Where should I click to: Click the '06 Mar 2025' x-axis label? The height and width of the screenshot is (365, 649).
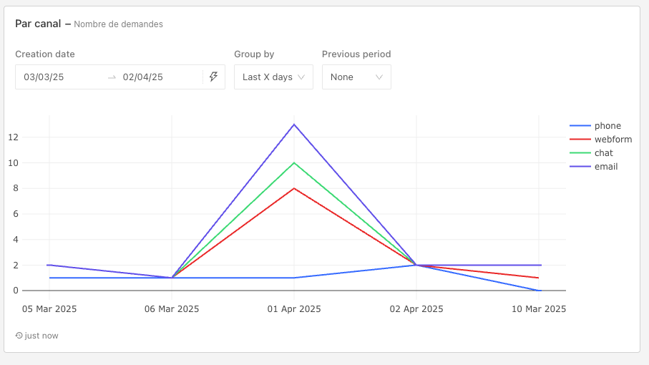click(x=172, y=309)
